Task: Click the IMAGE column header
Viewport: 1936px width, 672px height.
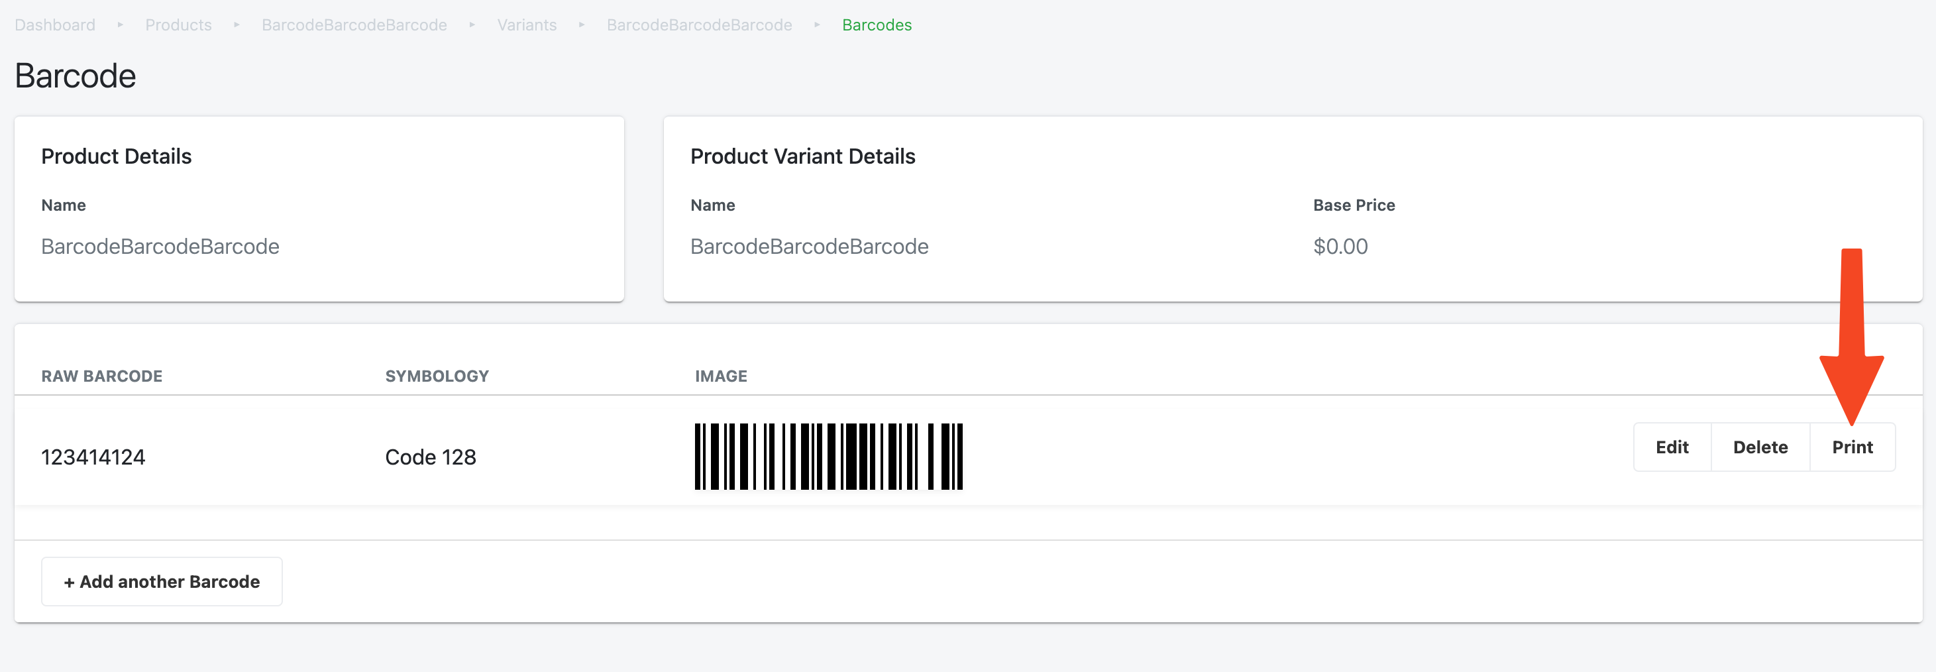Action: [721, 376]
